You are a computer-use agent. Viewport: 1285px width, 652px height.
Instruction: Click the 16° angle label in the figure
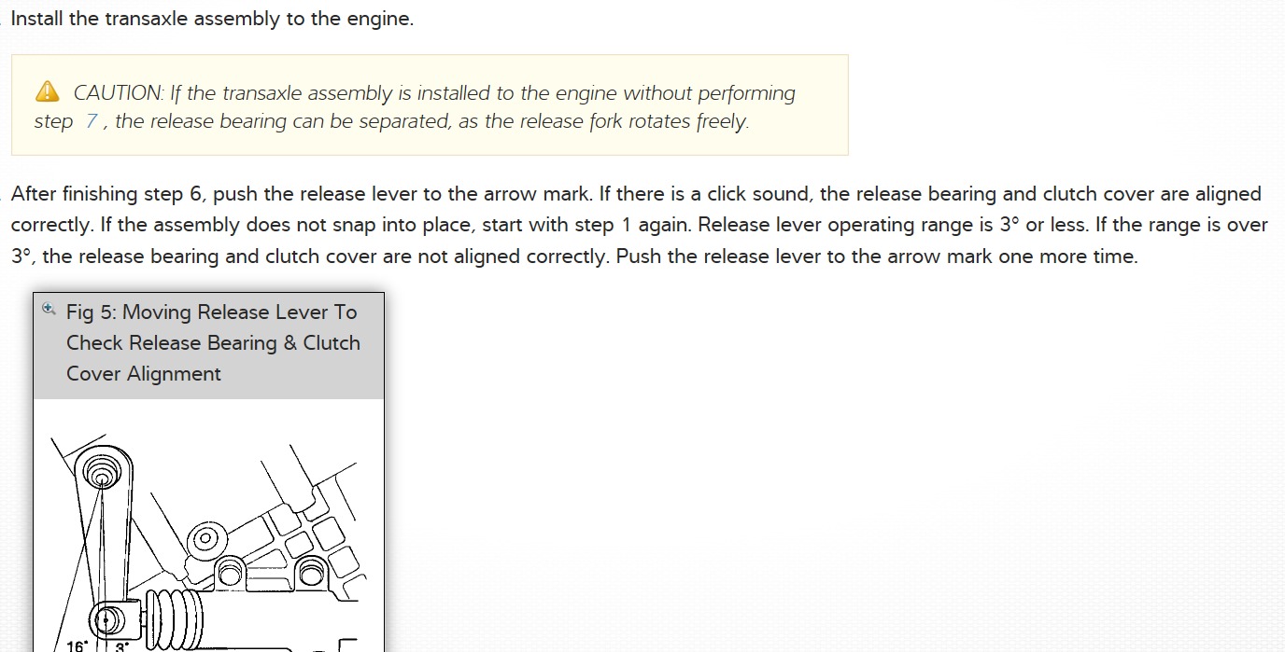point(78,645)
